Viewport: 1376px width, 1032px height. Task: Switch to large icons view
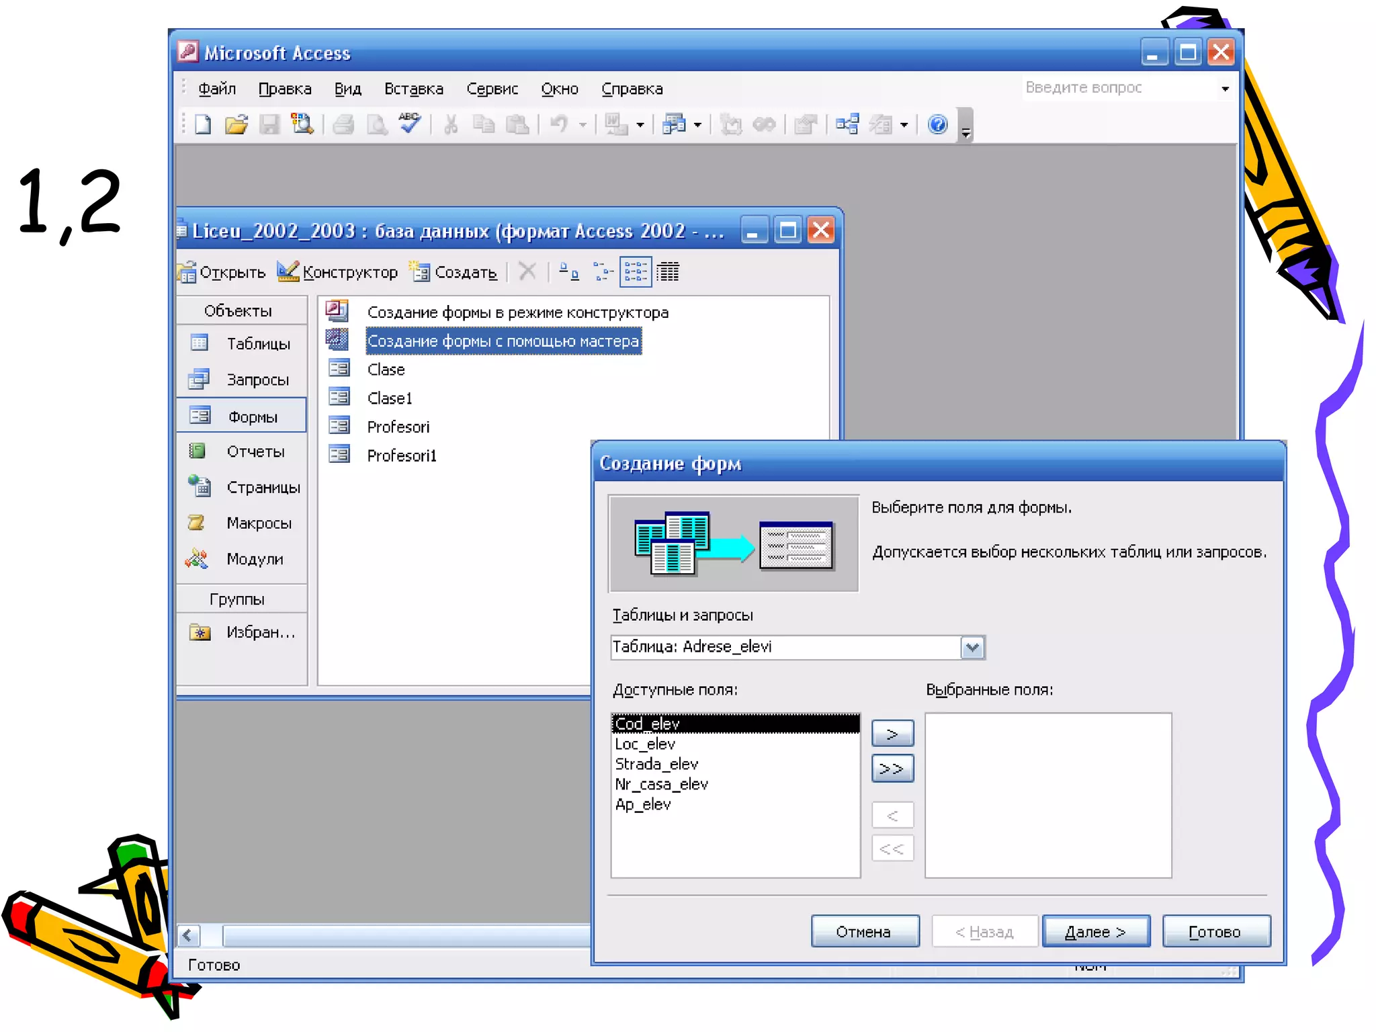(x=569, y=272)
